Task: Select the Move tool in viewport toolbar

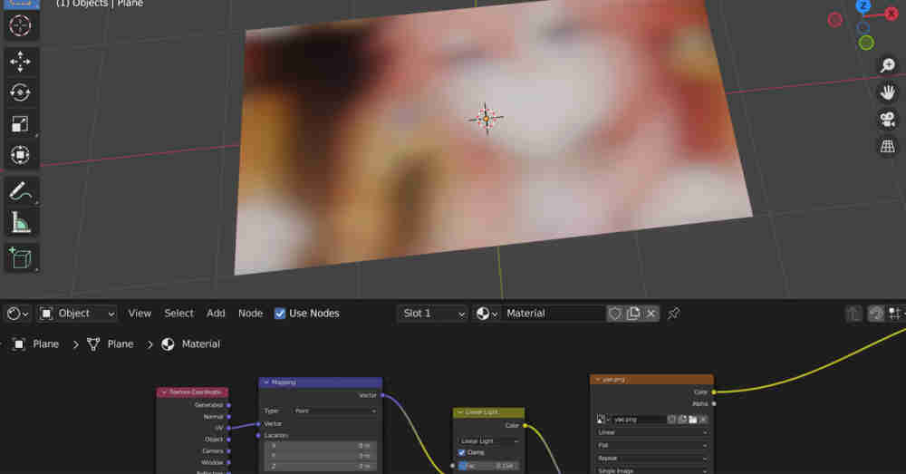Action: tap(19, 61)
